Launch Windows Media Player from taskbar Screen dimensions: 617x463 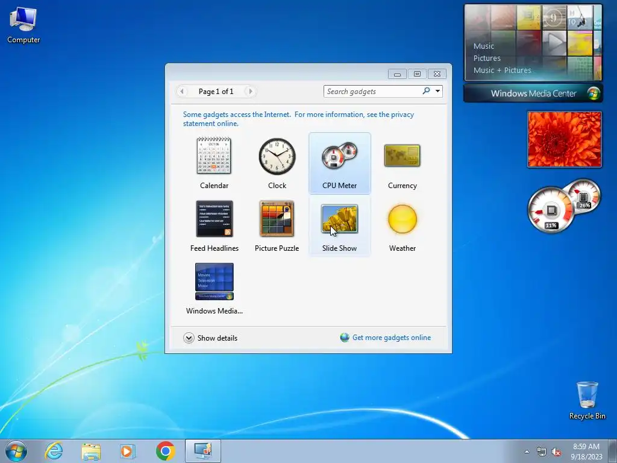coord(128,451)
